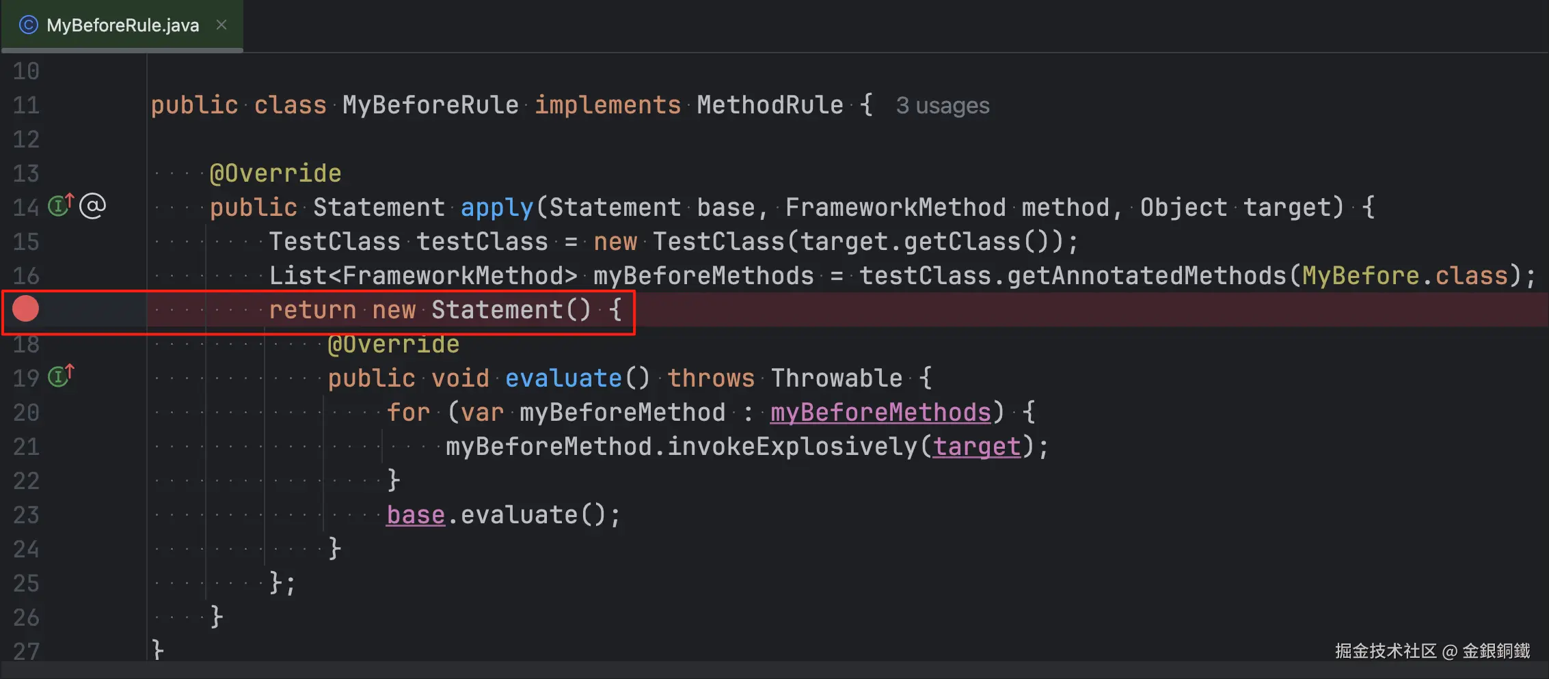
Task: Click line number 23 in the gutter
Action: click(26, 515)
